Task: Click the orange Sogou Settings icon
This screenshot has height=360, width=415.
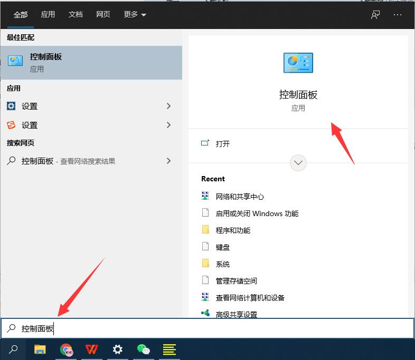Action: tap(11, 125)
